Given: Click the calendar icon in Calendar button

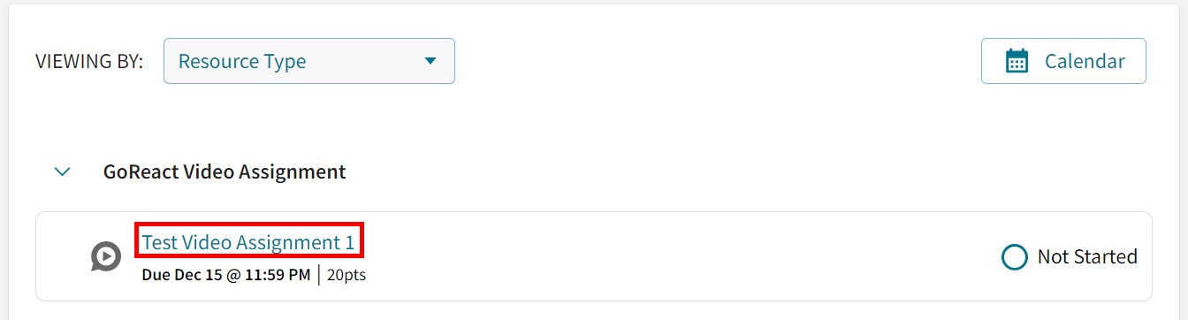Looking at the screenshot, I should 1017,61.
